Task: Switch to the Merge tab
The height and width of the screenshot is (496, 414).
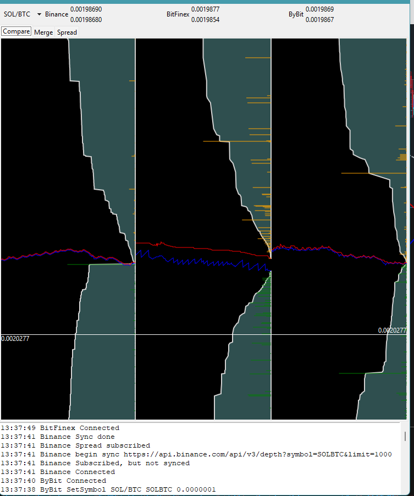Action: tap(43, 32)
